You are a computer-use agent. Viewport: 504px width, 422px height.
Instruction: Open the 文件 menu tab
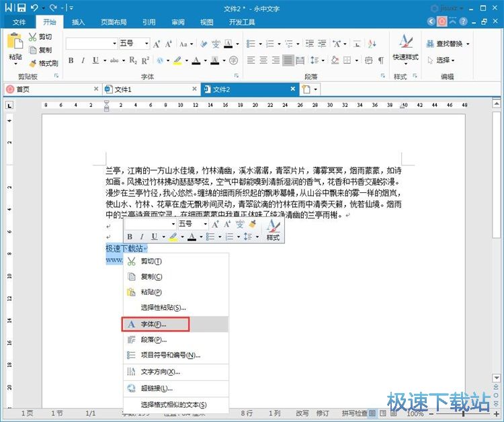coord(19,22)
